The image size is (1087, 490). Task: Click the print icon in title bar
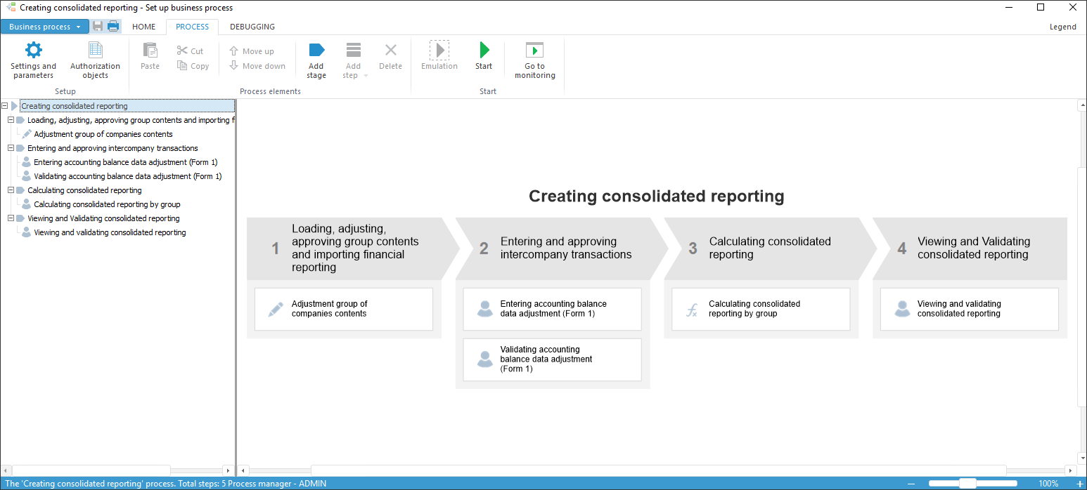(x=113, y=27)
